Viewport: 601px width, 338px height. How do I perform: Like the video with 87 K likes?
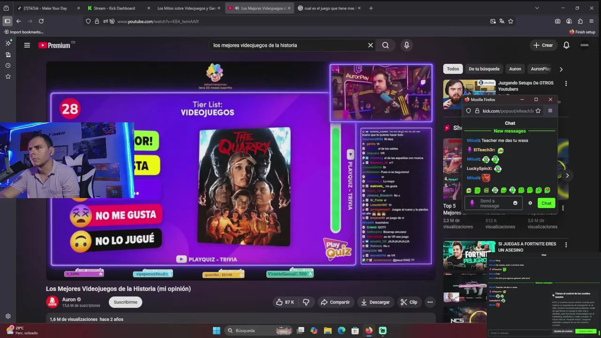pos(285,302)
